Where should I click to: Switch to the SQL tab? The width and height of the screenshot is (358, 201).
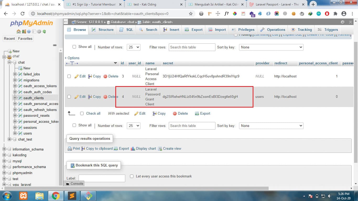pos(126,30)
